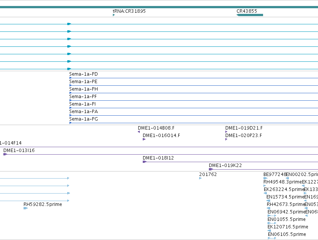Select the CR43855 gene bar glyph
318x240 pixels.
coord(250,15)
